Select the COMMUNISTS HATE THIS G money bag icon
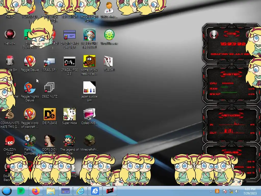This screenshot has height=196, width=261. pyautogui.click(x=9, y=115)
